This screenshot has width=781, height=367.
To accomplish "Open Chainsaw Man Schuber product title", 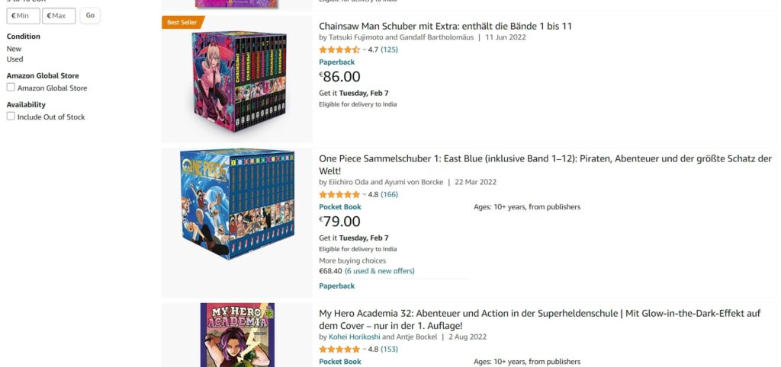I will [x=445, y=26].
